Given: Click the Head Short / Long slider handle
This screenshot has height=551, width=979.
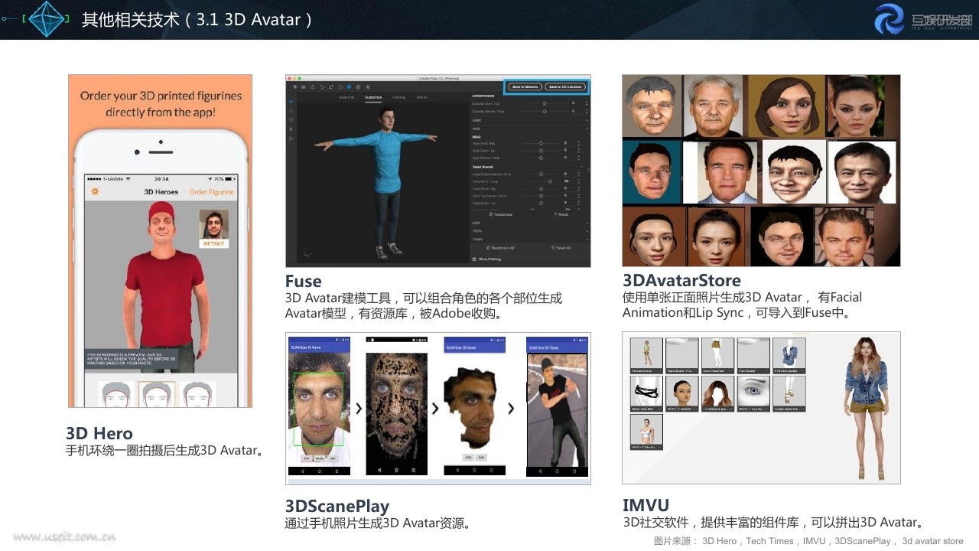Looking at the screenshot, I should click(x=550, y=181).
